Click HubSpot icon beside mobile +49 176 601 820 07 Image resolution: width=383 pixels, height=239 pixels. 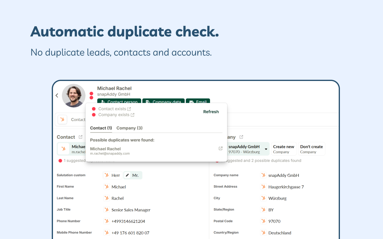(x=107, y=233)
